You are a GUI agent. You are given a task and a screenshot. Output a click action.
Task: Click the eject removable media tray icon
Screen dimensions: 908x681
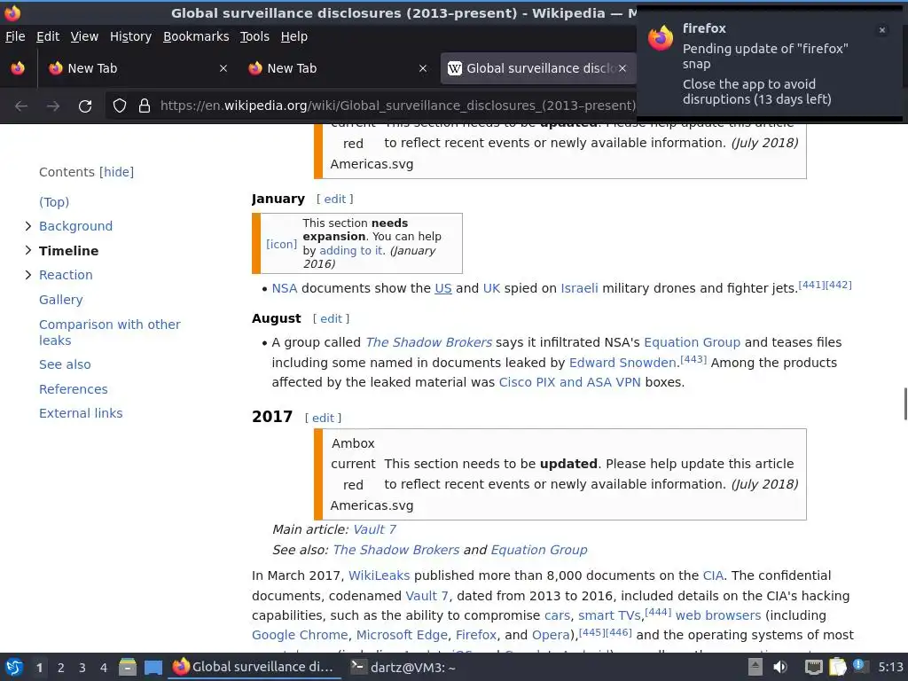(755, 667)
